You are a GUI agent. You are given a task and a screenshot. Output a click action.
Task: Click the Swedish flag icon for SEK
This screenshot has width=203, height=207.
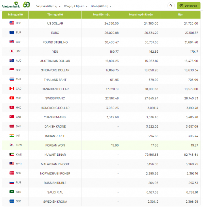click(x=12, y=201)
